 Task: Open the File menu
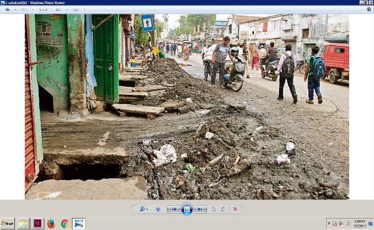pos(9,10)
